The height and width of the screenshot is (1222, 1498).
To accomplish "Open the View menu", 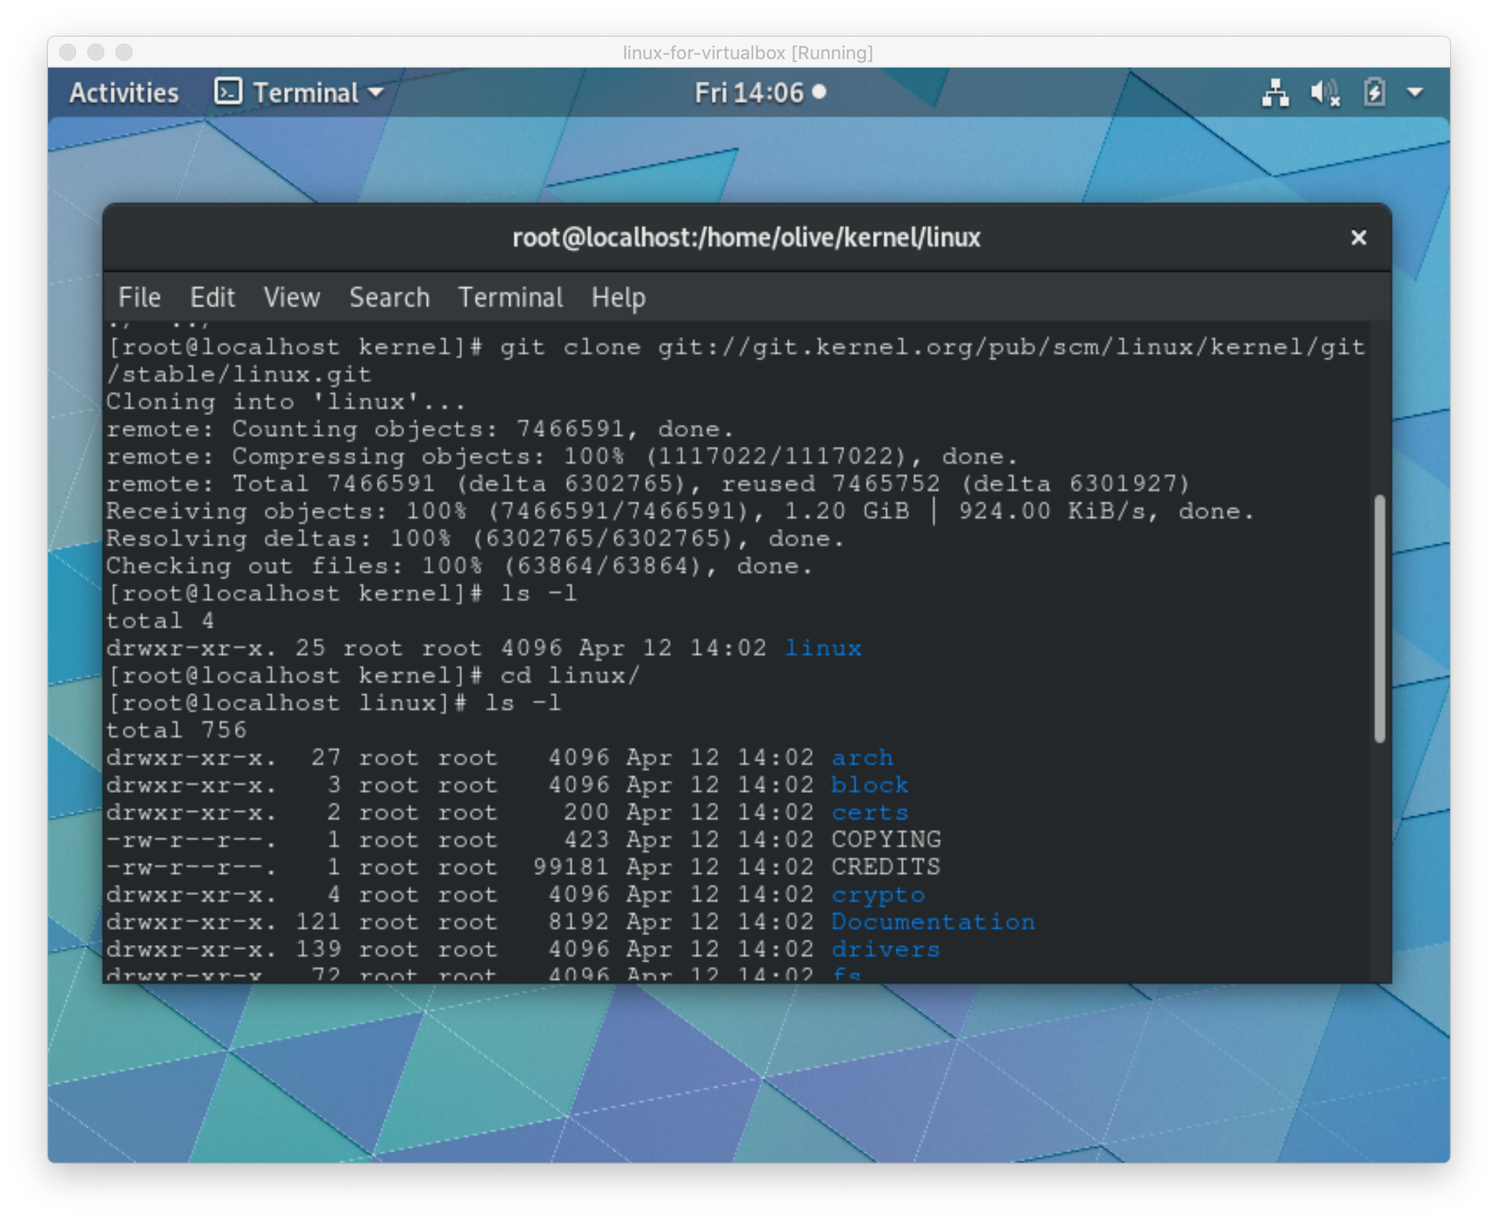I will 292,297.
